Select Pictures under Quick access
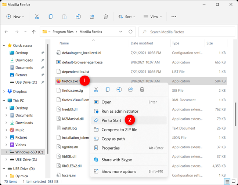This screenshot has height=185, width=238. point(21,75)
